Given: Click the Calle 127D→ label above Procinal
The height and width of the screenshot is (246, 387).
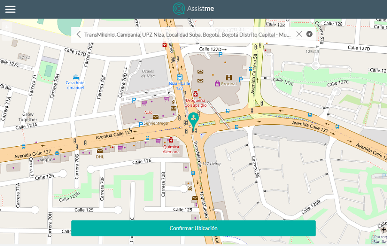Looking at the screenshot, I should point(213,49).
